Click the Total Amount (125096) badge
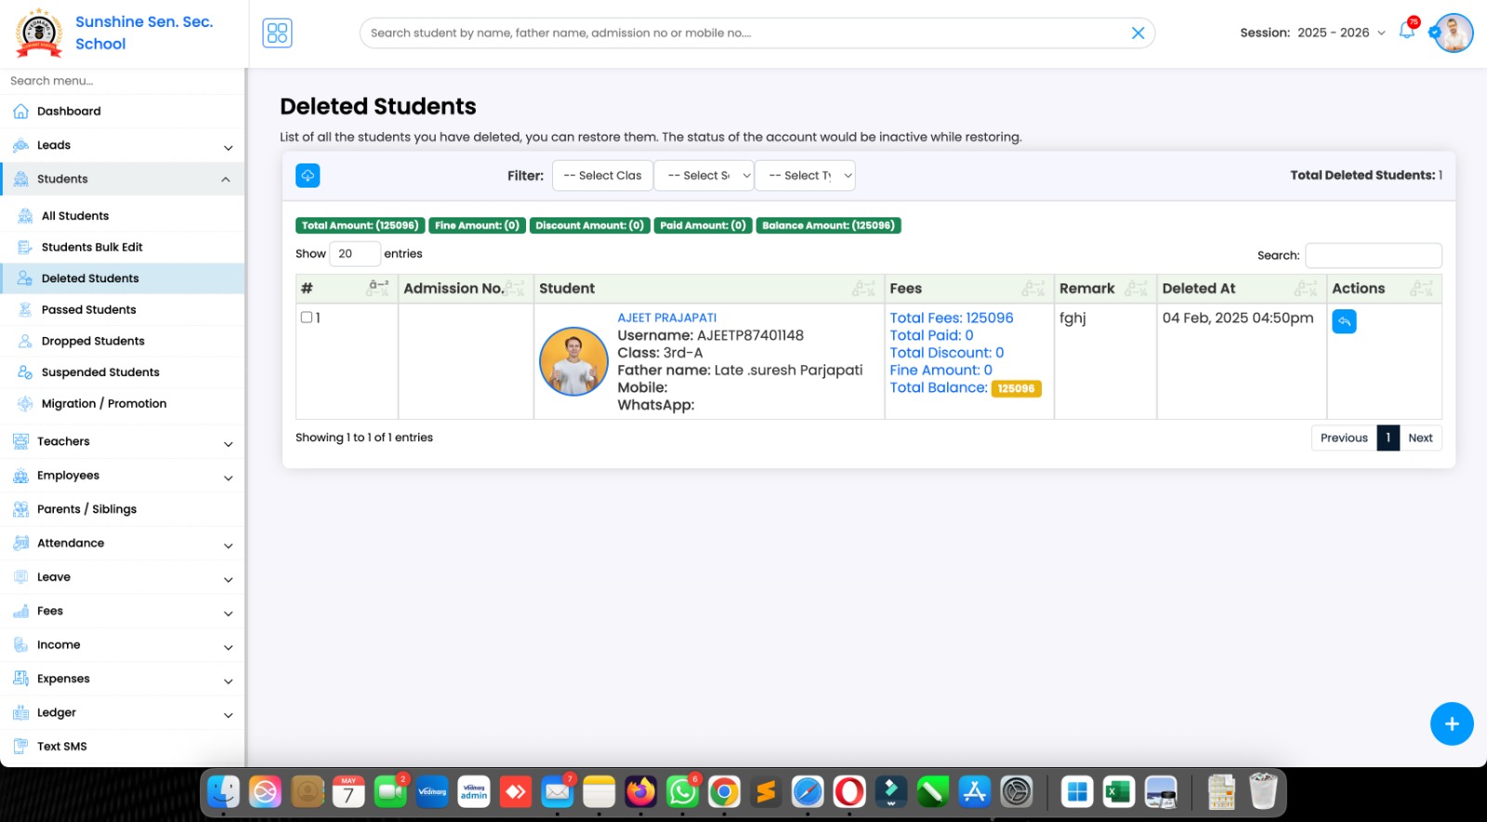This screenshot has width=1487, height=822. tap(360, 226)
